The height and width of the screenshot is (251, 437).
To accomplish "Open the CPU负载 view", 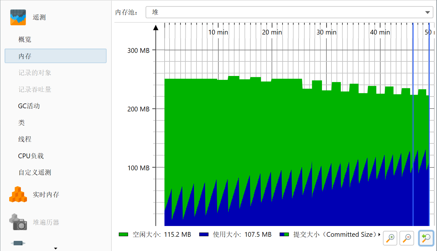I will click(x=31, y=156).
